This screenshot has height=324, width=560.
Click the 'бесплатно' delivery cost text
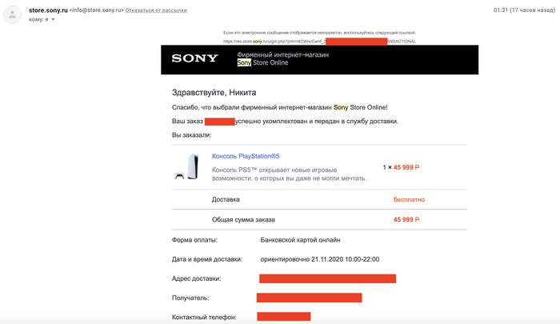[x=409, y=199]
